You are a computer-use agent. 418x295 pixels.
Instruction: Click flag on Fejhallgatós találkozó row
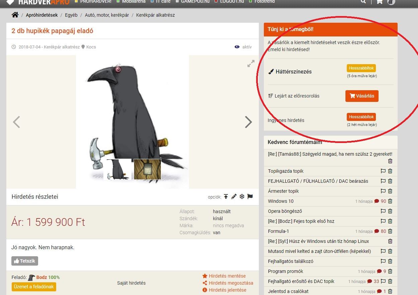[x=383, y=261]
